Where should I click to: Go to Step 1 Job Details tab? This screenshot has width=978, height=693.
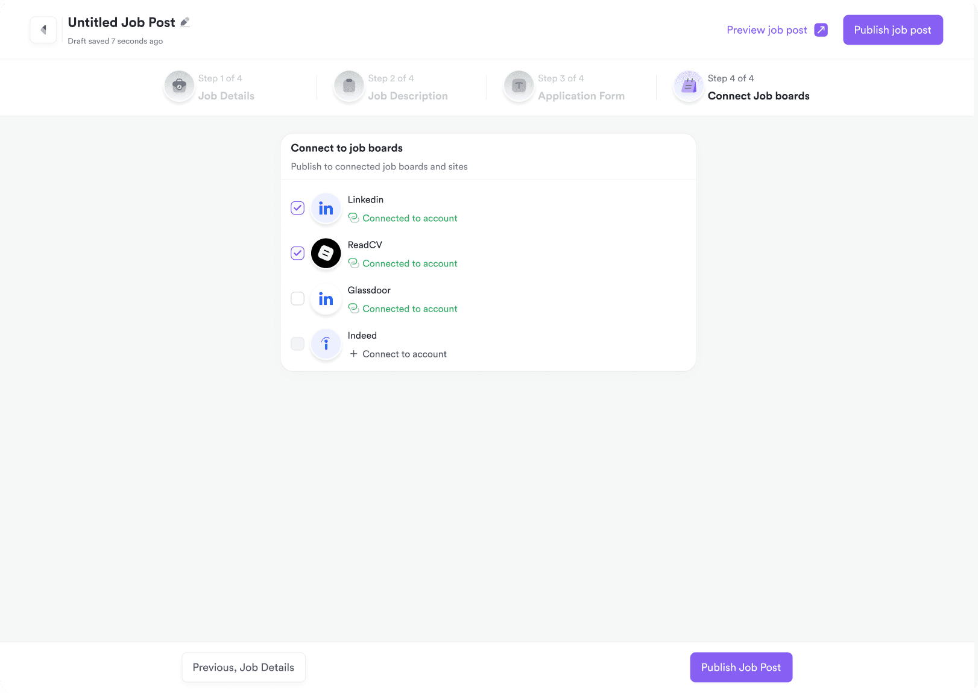point(226,96)
